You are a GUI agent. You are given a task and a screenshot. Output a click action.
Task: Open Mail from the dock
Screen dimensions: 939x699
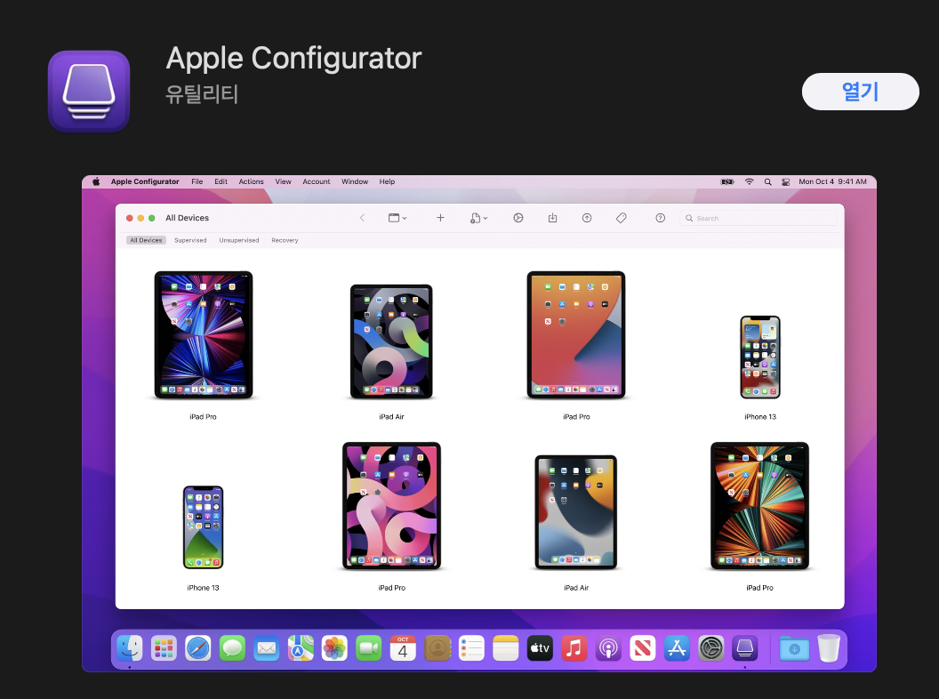pyautogui.click(x=266, y=648)
